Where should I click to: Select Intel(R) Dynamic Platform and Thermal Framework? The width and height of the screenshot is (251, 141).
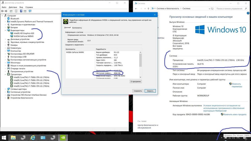click(x=32, y=22)
